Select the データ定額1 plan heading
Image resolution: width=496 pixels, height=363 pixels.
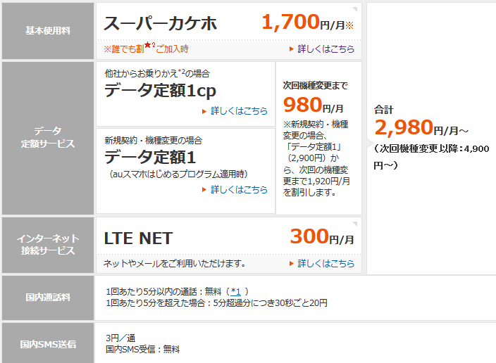[x=150, y=157]
